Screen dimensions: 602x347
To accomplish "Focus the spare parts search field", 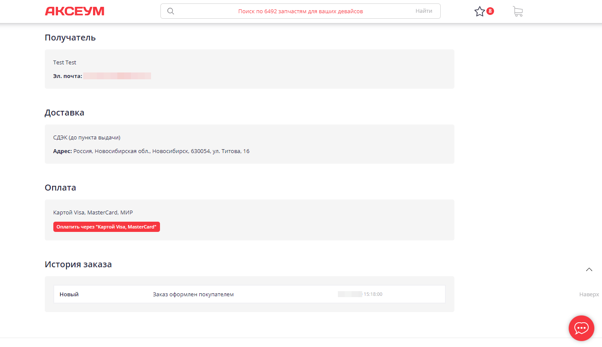I will [x=300, y=12].
